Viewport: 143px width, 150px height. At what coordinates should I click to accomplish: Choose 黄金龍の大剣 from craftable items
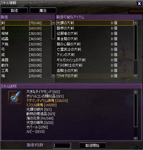click(95, 39)
